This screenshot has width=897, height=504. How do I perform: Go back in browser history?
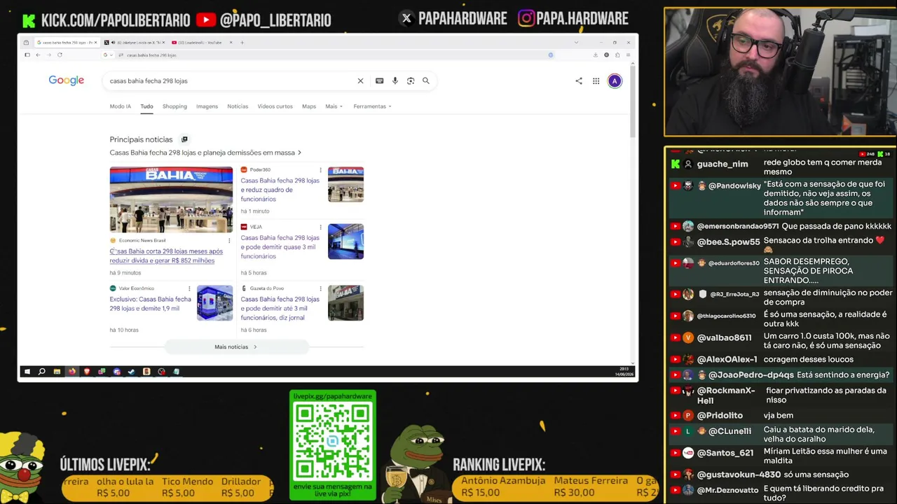pos(38,55)
